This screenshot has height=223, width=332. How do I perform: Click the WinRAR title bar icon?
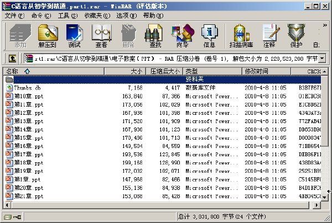click(x=6, y=6)
